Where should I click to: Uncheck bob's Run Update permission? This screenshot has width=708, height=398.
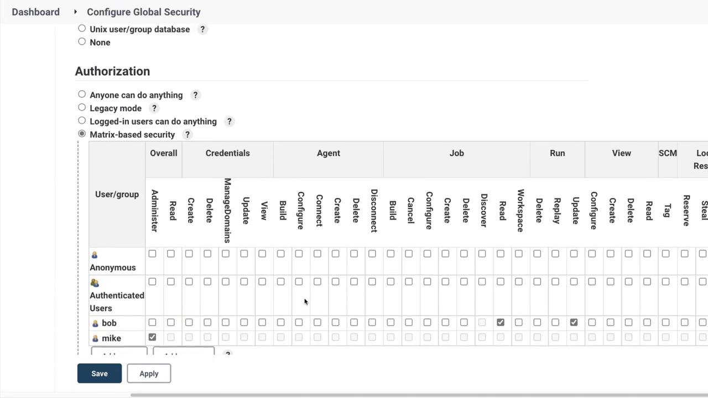574,322
